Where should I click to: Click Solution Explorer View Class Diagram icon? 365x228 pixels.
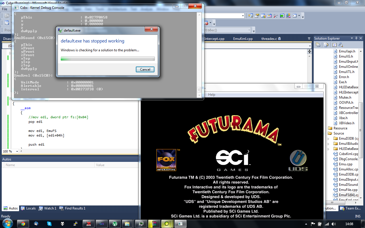[341, 45]
